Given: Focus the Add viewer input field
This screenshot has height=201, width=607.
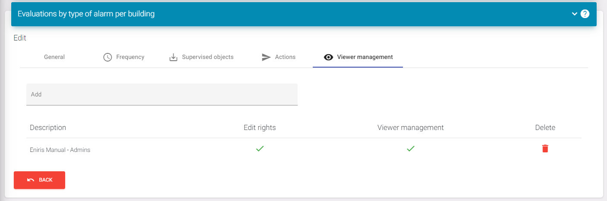Looking at the screenshot, I should pos(162,94).
